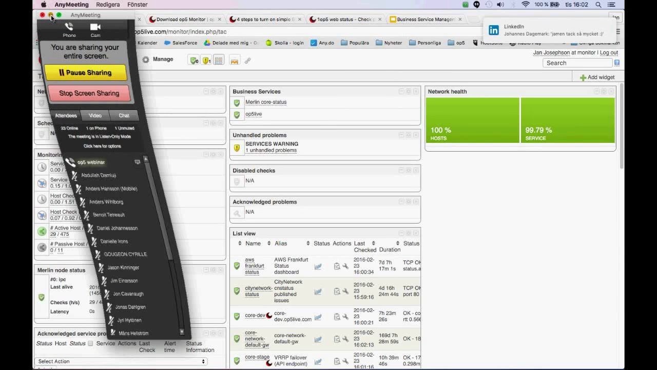The height and width of the screenshot is (370, 657).
Task: Click 'Click here for options' in AnyMeeting
Action: (x=102, y=146)
